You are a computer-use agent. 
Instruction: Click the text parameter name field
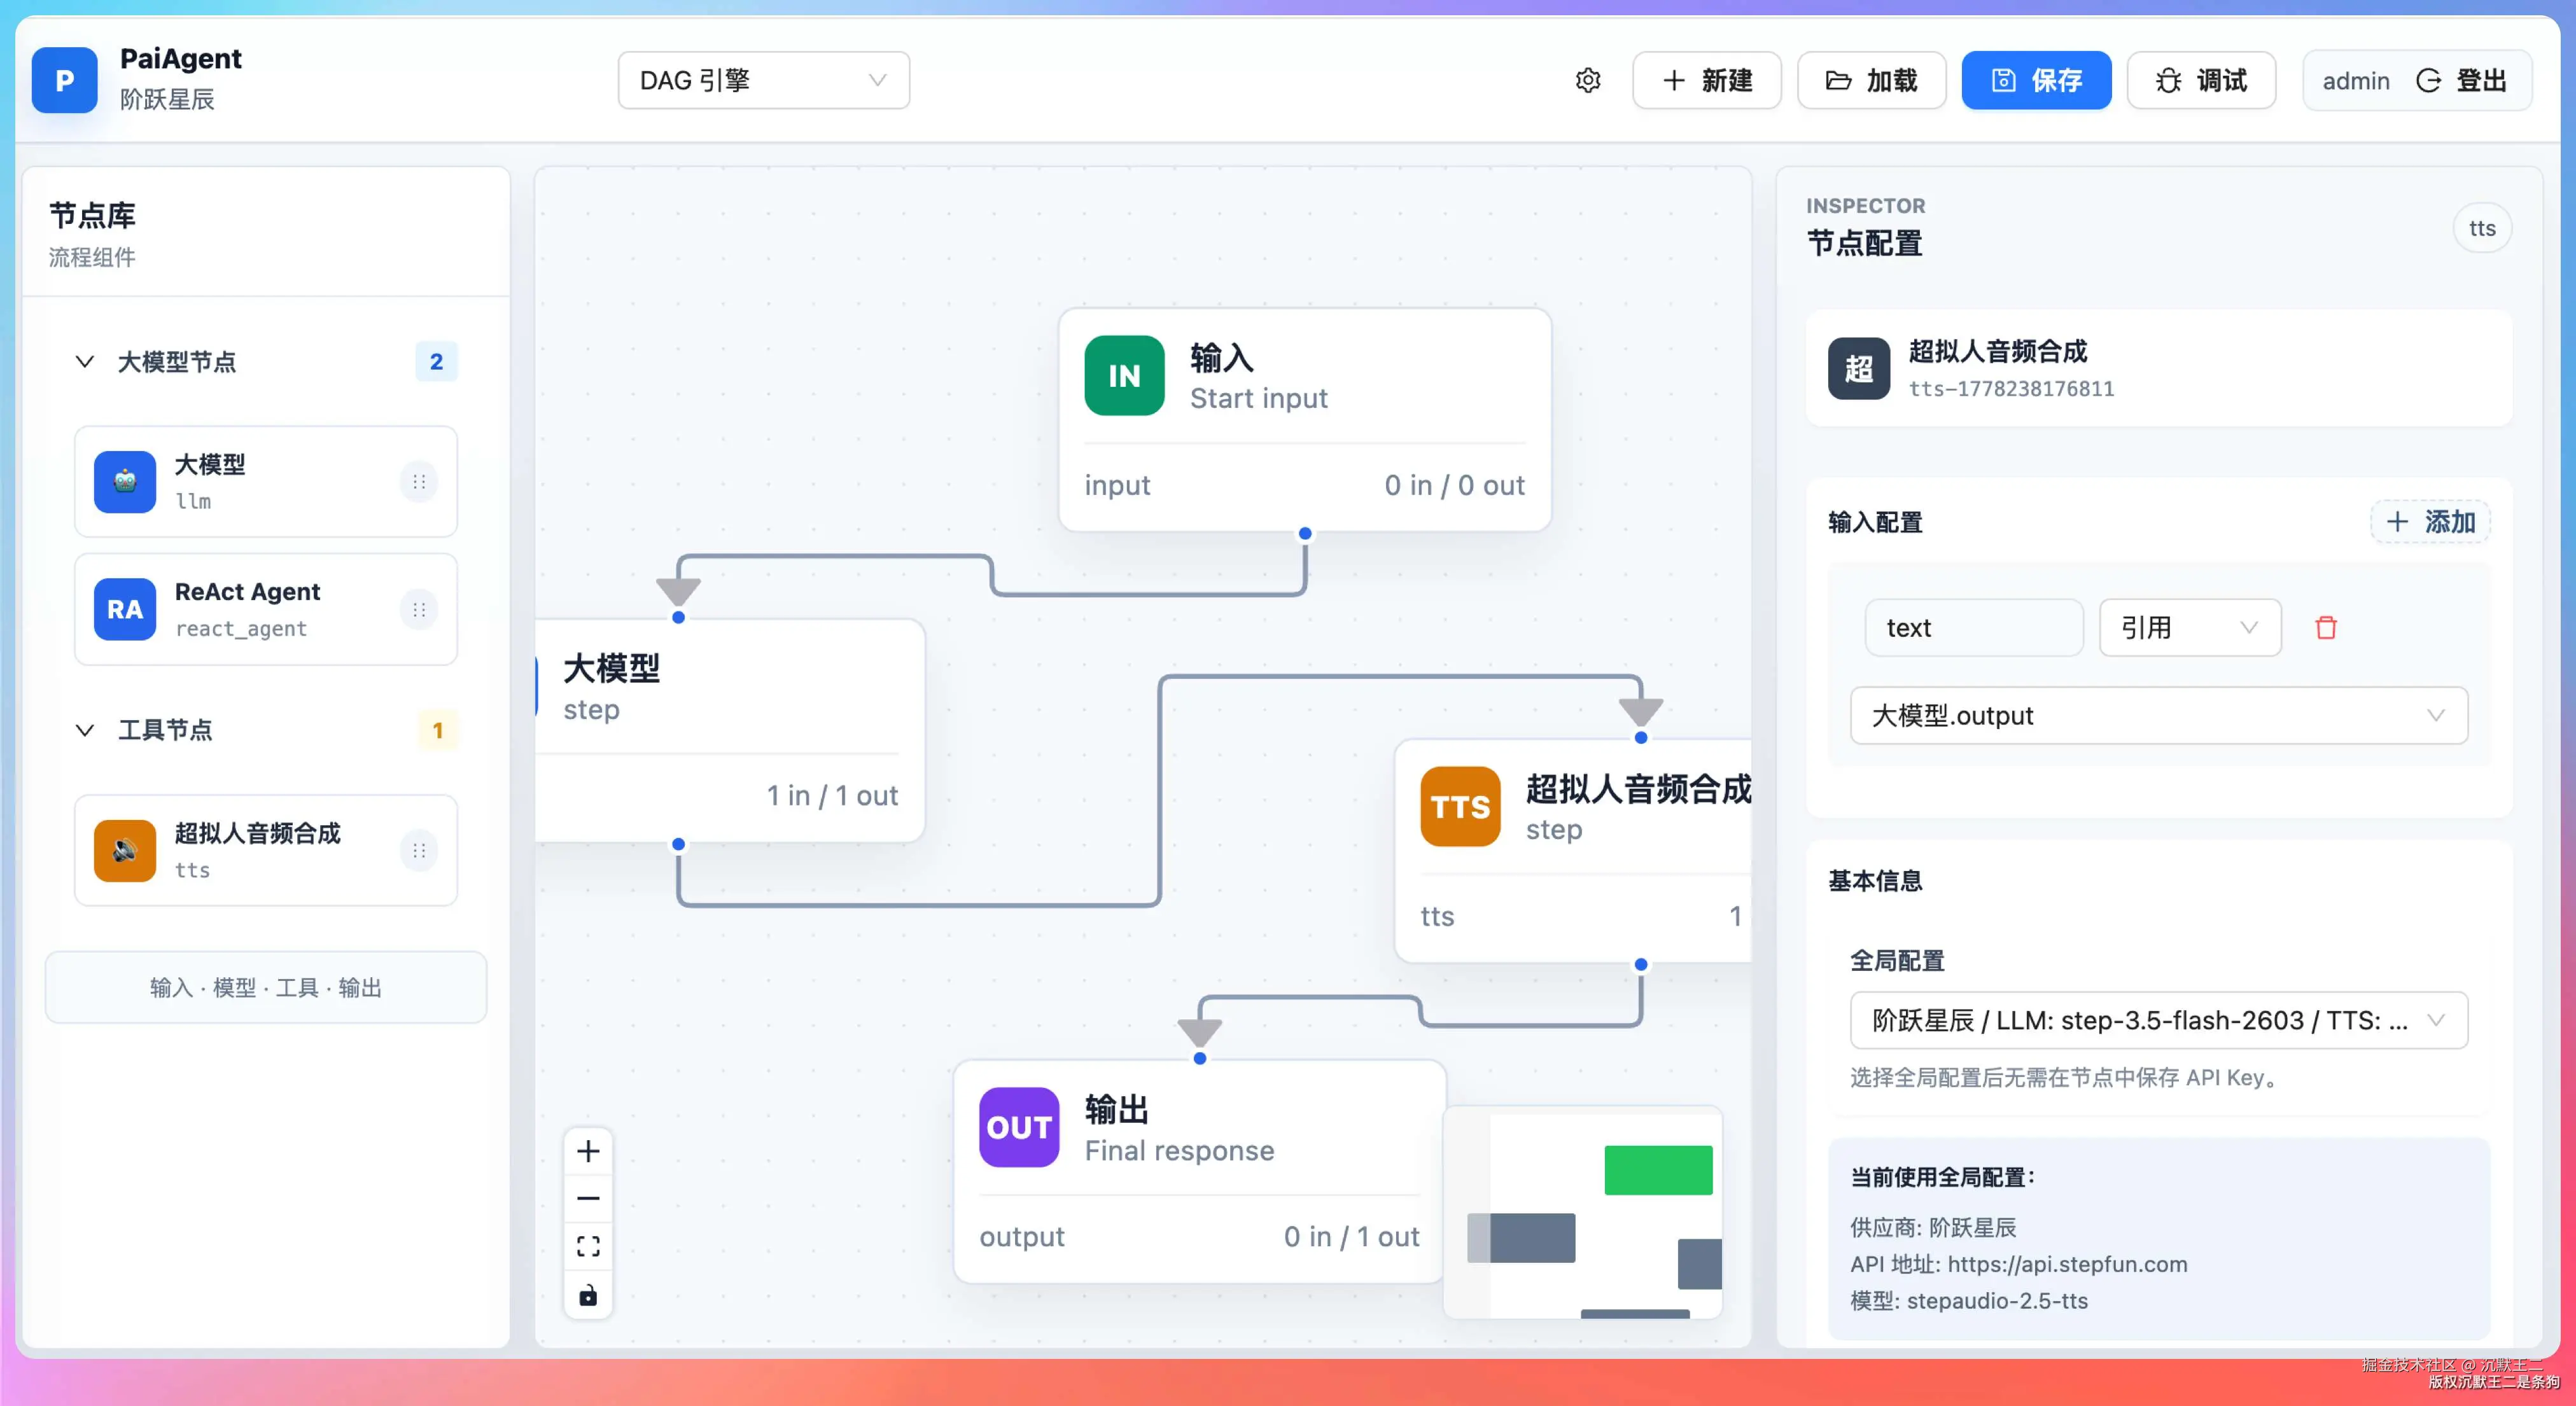pyautogui.click(x=1974, y=627)
